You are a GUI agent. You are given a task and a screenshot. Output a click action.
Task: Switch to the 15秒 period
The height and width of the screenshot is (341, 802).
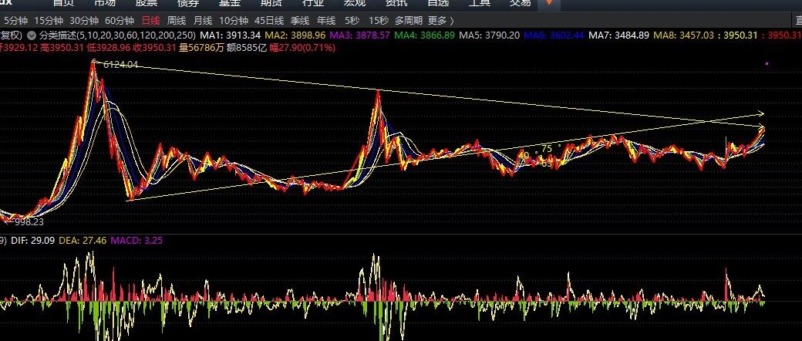[x=379, y=21]
